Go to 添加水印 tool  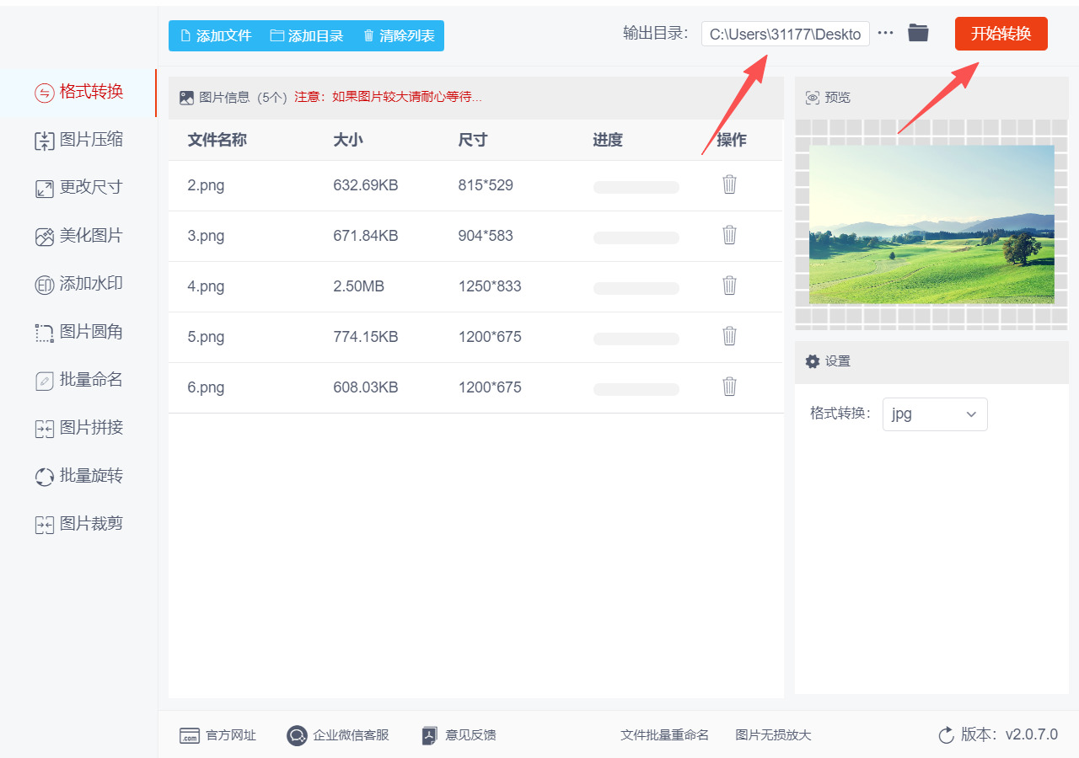pos(78,284)
